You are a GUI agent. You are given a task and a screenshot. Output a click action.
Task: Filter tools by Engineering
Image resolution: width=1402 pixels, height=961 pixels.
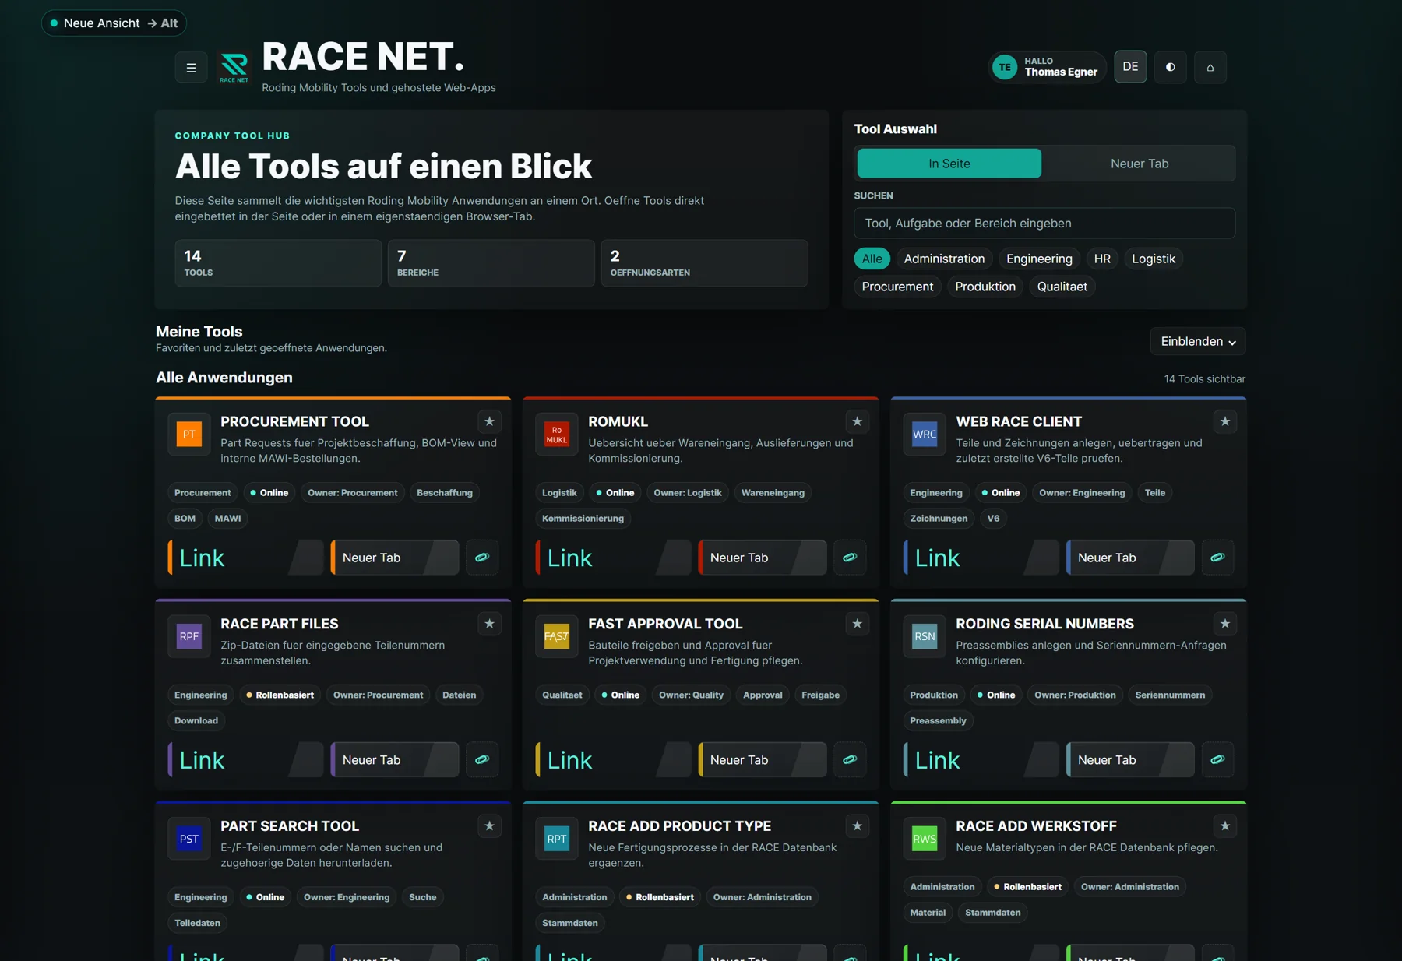1039,259
